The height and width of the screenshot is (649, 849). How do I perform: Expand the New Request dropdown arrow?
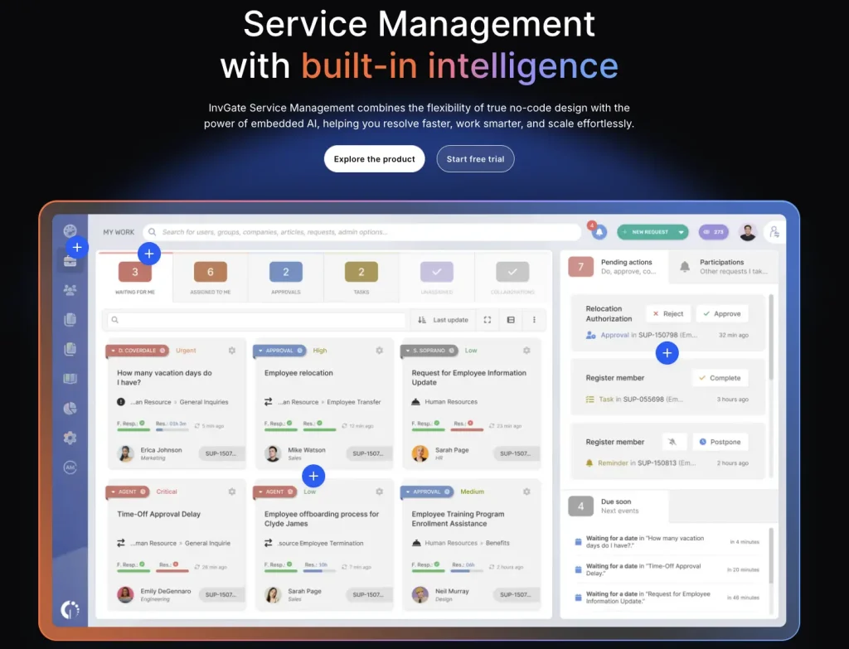681,232
